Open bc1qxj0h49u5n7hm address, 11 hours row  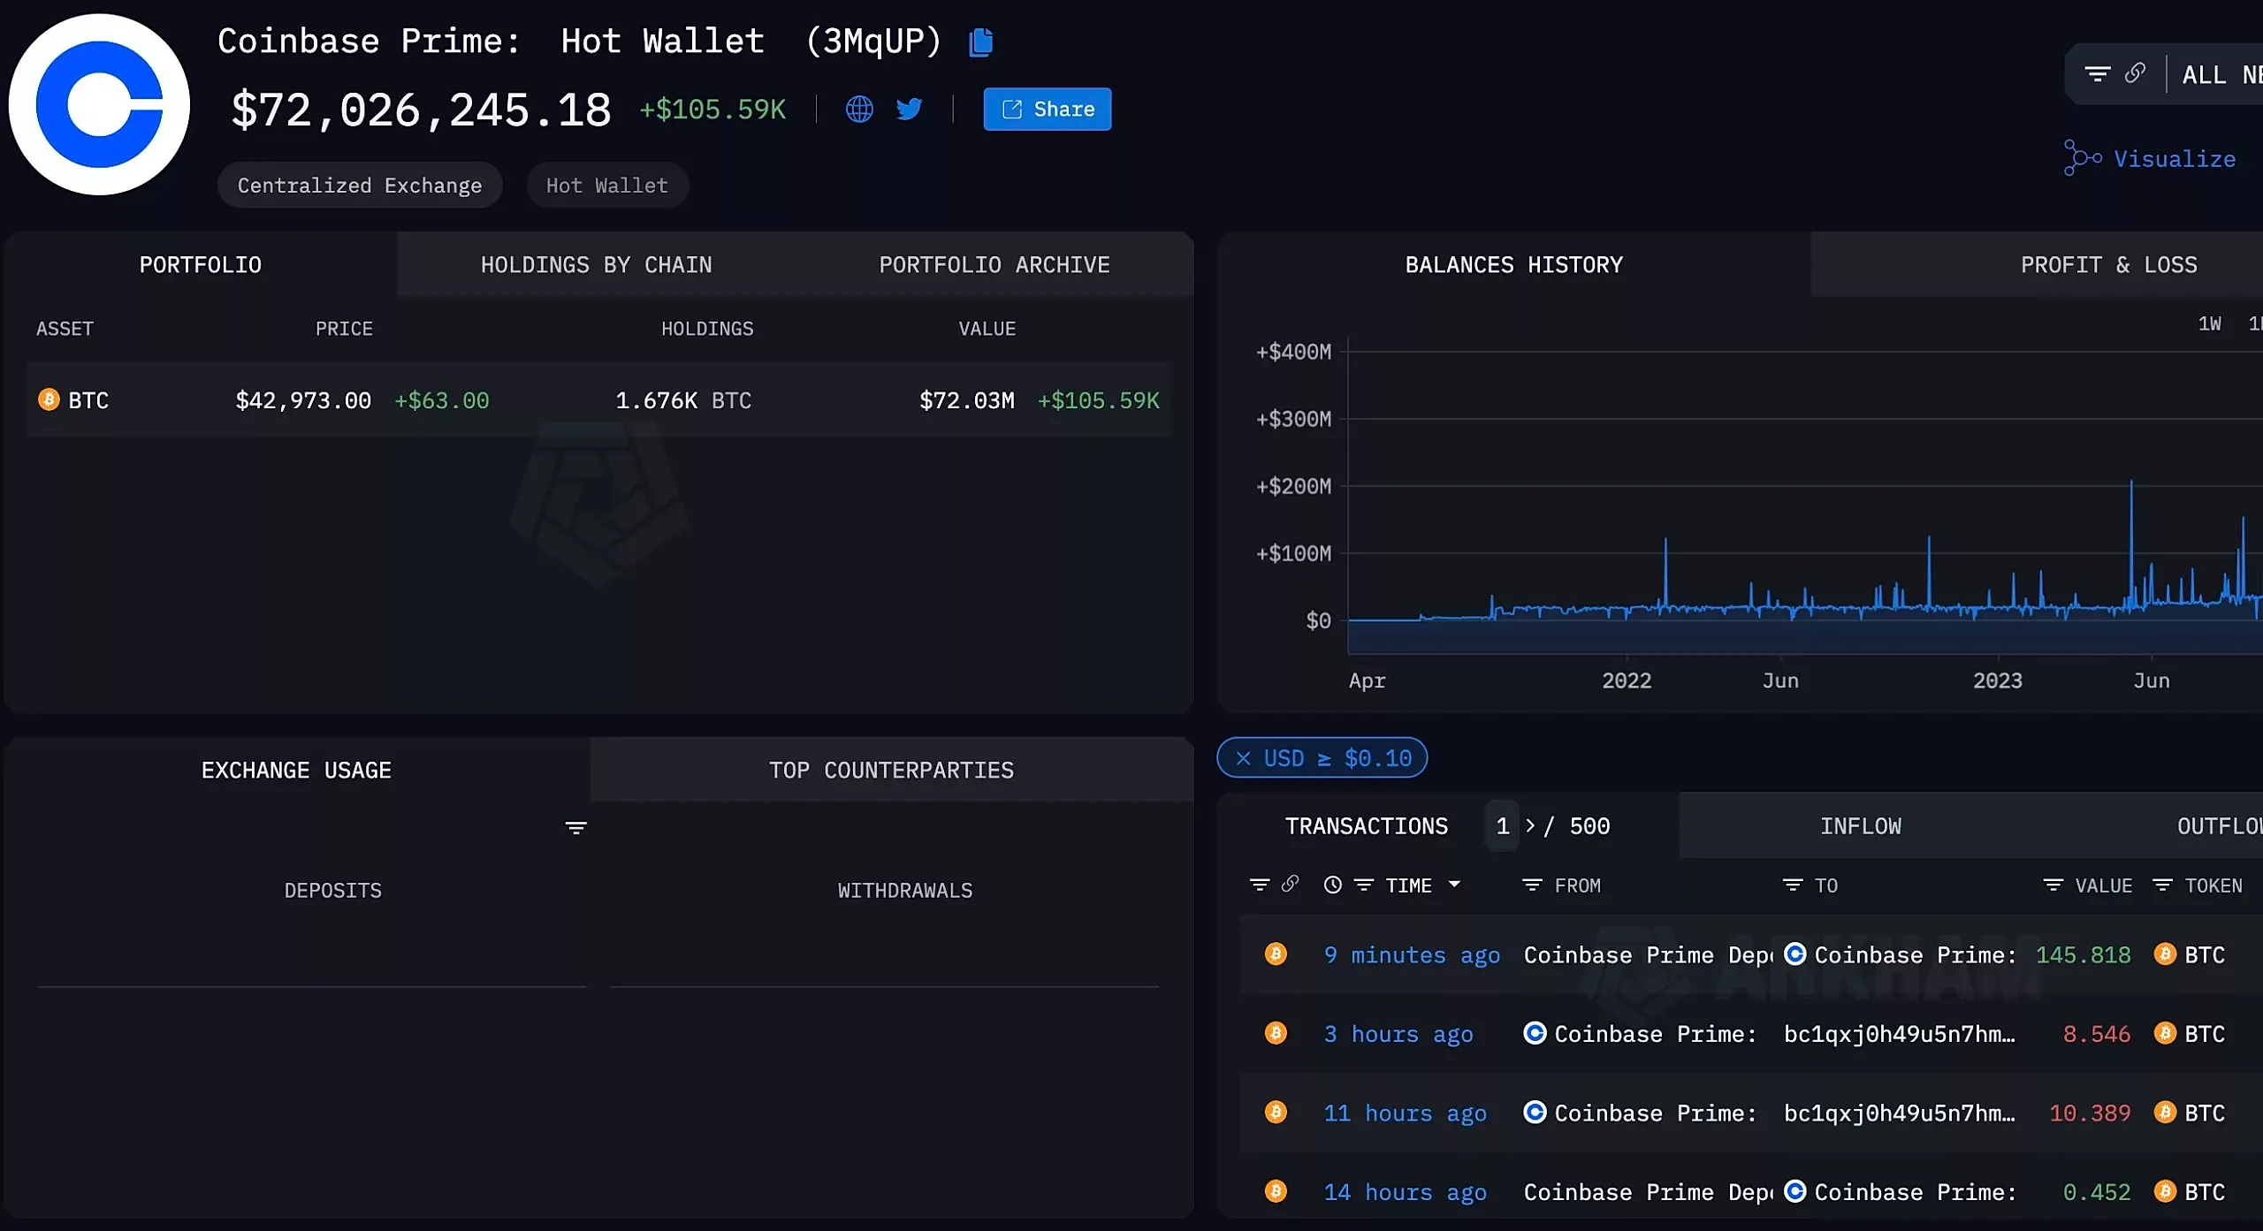(1900, 1113)
